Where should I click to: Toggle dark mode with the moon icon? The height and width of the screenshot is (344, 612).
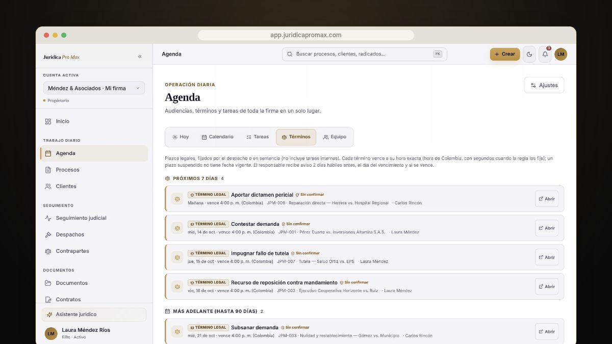pyautogui.click(x=529, y=54)
